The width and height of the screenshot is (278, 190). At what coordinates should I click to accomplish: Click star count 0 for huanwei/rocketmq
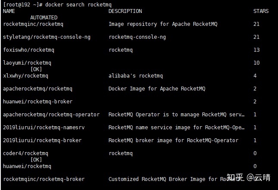(x=255, y=166)
